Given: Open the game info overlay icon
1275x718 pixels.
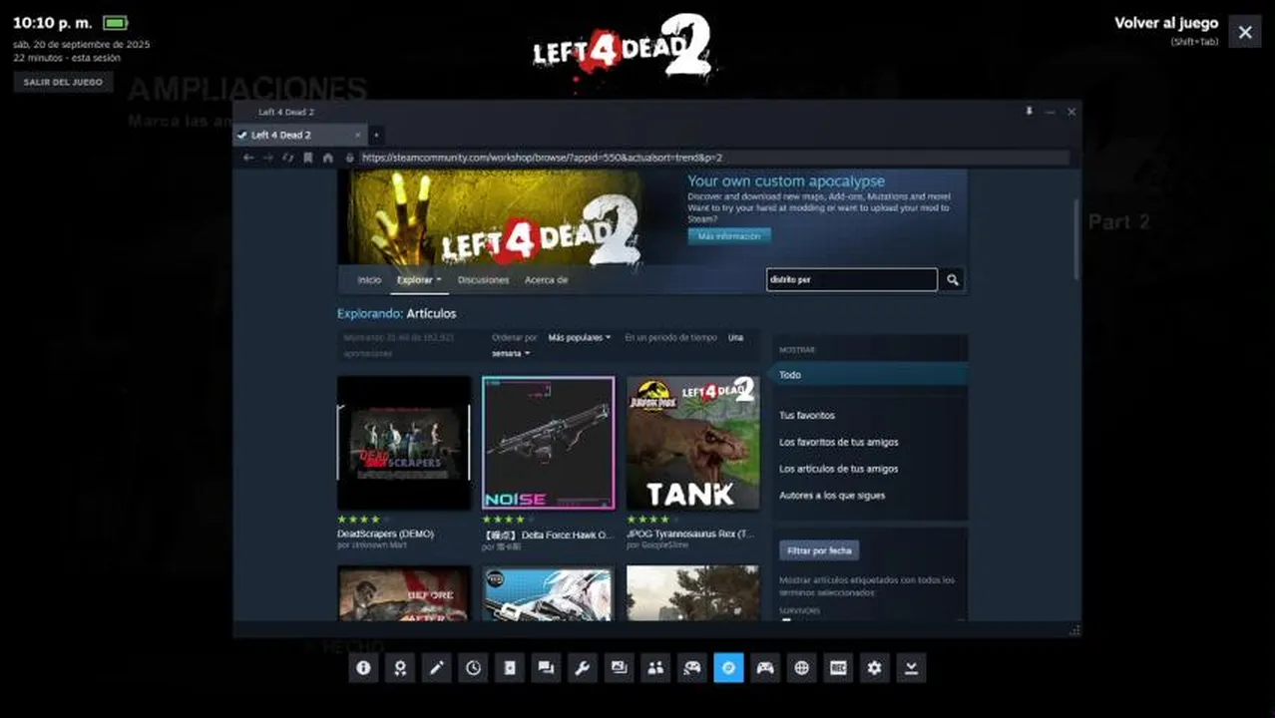Looking at the screenshot, I should [363, 668].
